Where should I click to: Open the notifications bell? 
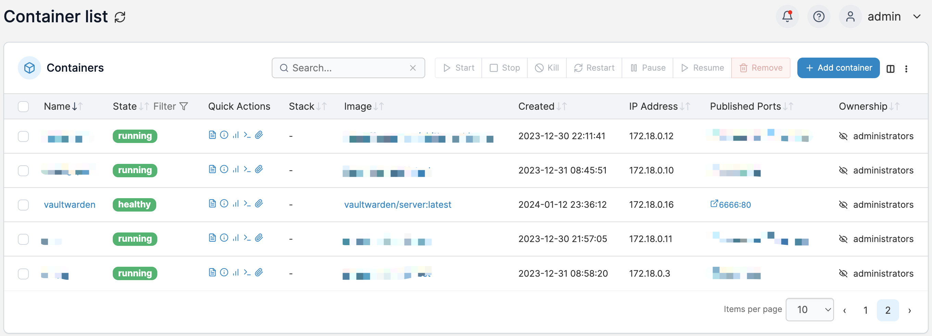pos(787,16)
